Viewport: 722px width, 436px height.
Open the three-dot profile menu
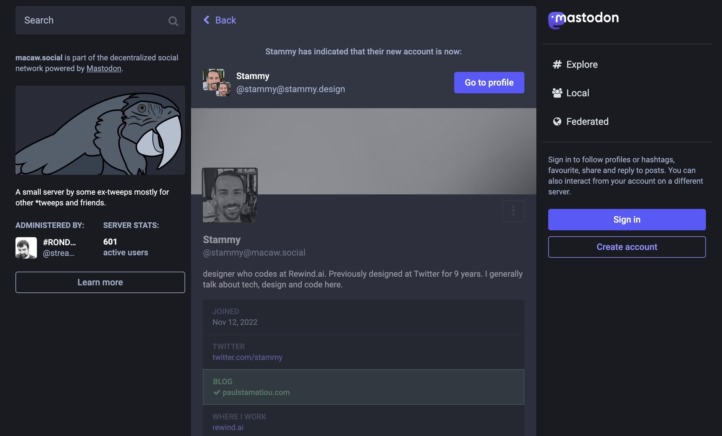click(513, 211)
